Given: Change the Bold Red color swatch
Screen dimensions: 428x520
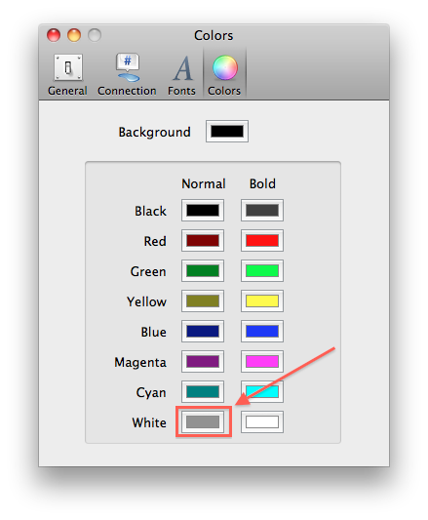Looking at the screenshot, I should point(262,240).
